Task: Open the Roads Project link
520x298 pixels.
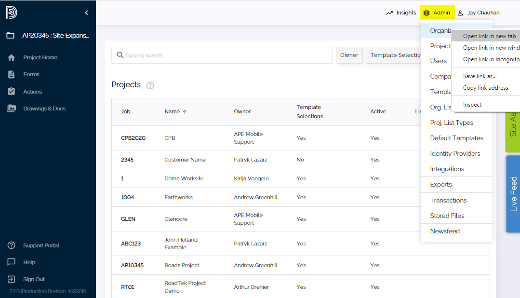Action: [x=182, y=265]
